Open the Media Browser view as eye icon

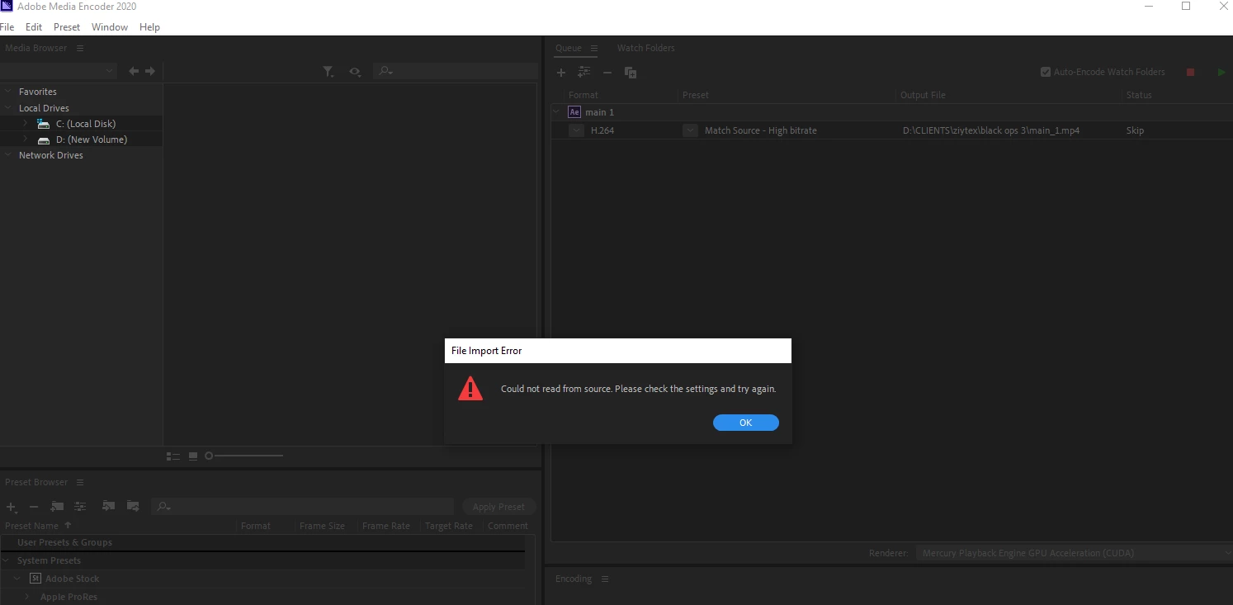[355, 72]
